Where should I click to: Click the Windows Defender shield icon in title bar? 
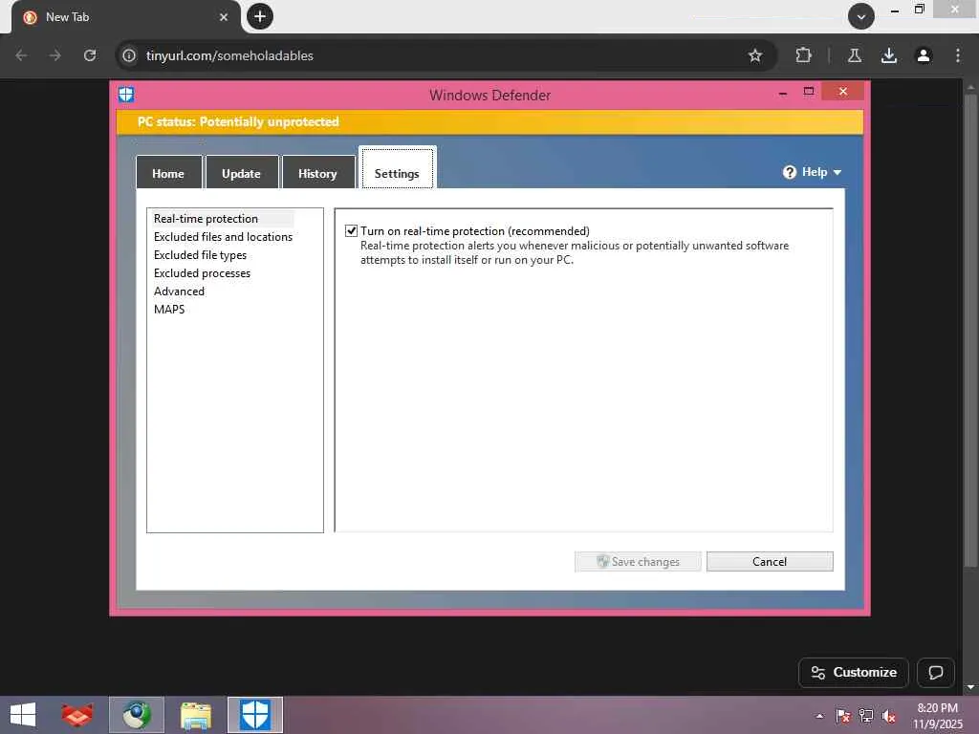tap(126, 95)
